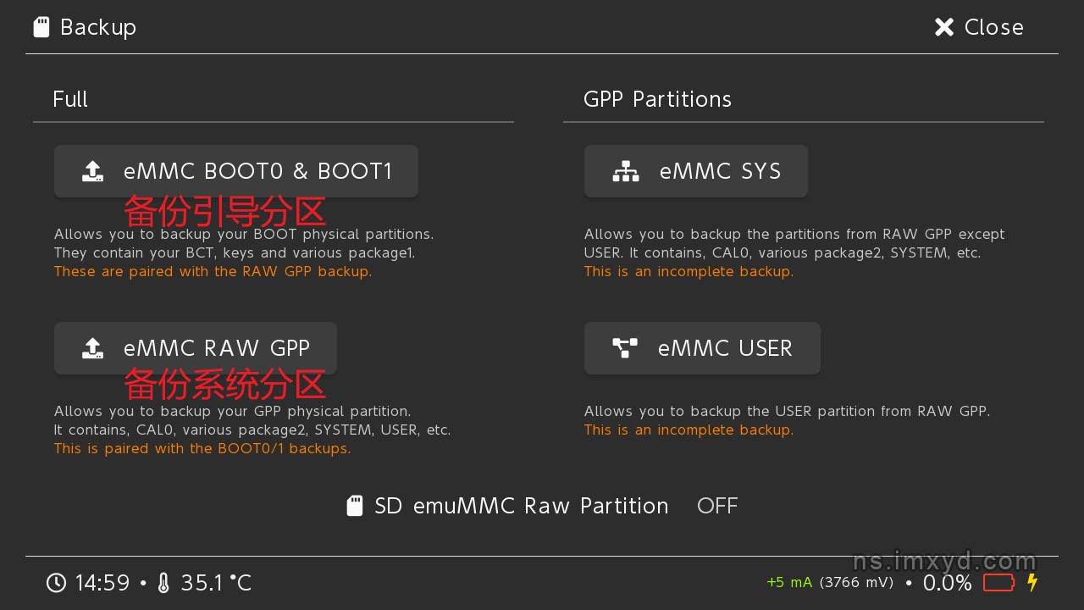Click the clock icon in status bar
1084x610 pixels.
click(56, 583)
